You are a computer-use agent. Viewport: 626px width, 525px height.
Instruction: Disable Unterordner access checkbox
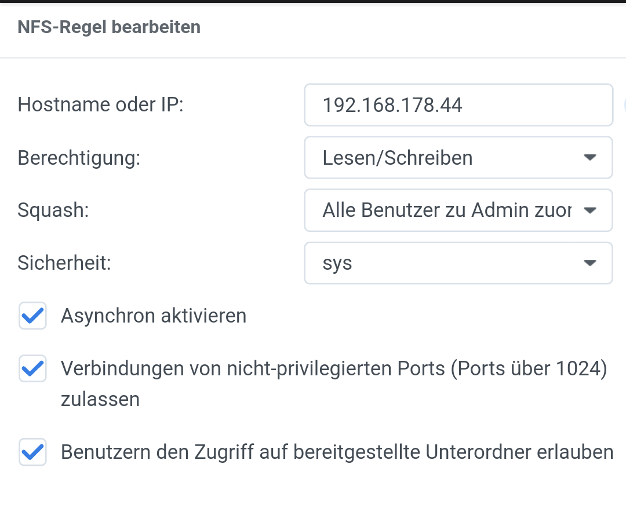[32, 452]
